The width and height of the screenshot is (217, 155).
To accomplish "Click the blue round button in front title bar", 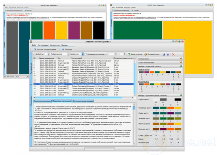I will pyautogui.click(x=173, y=41).
